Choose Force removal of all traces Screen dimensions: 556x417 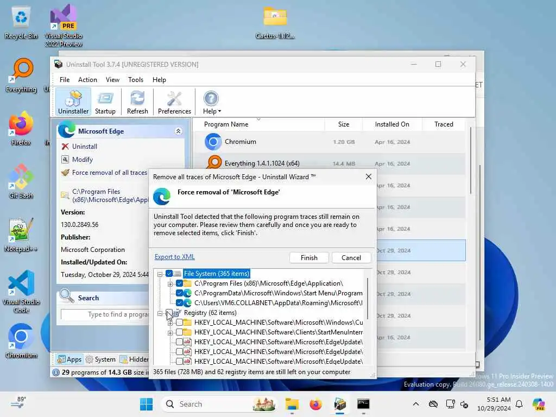[109, 173]
